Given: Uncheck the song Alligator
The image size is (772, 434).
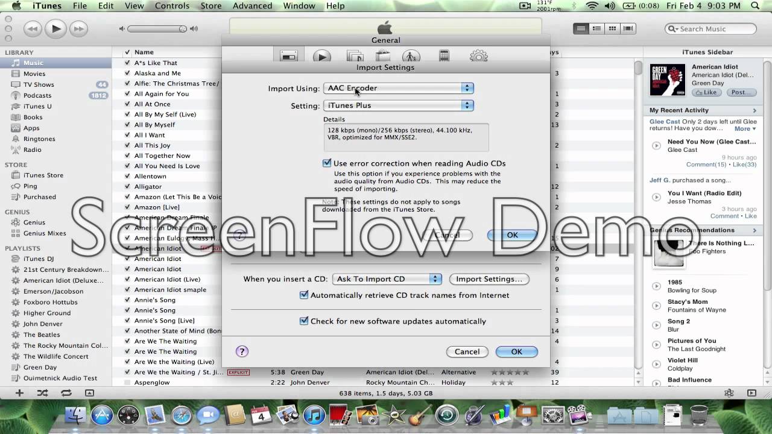Looking at the screenshot, I should click(127, 187).
